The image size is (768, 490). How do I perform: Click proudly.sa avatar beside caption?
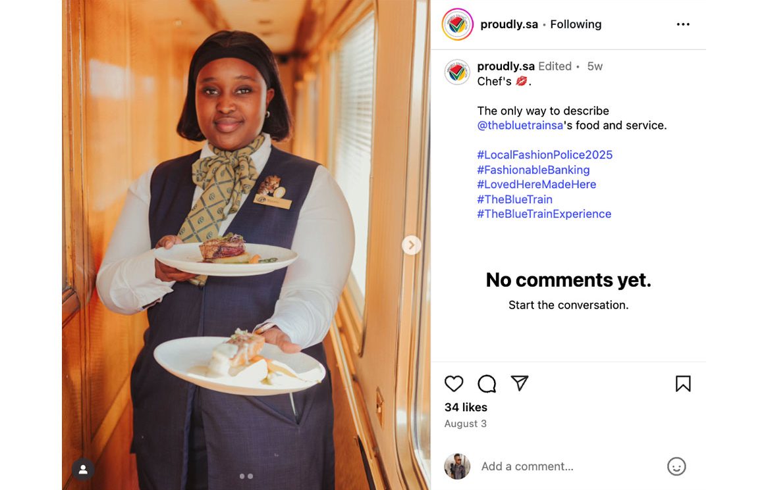[457, 72]
